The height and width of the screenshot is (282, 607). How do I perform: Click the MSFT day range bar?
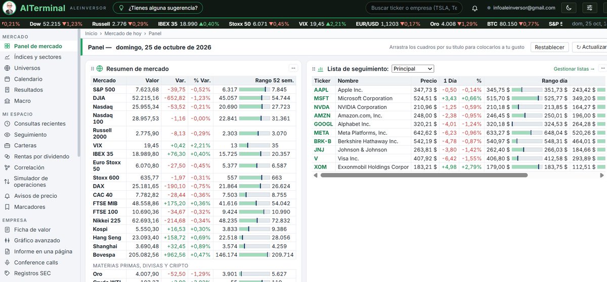click(527, 98)
